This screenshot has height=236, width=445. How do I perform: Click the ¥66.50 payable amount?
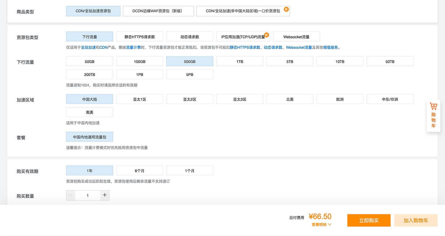[x=320, y=216]
